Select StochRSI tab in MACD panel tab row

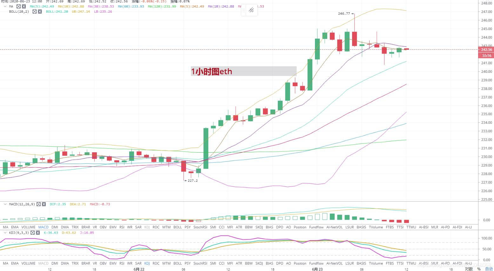pyautogui.click(x=200, y=227)
